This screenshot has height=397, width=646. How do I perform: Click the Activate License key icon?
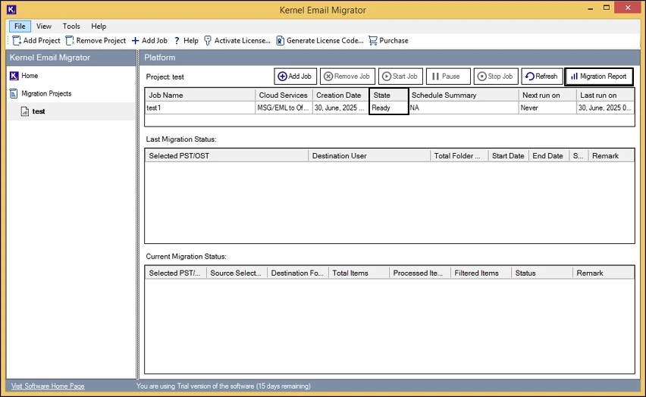tap(208, 40)
